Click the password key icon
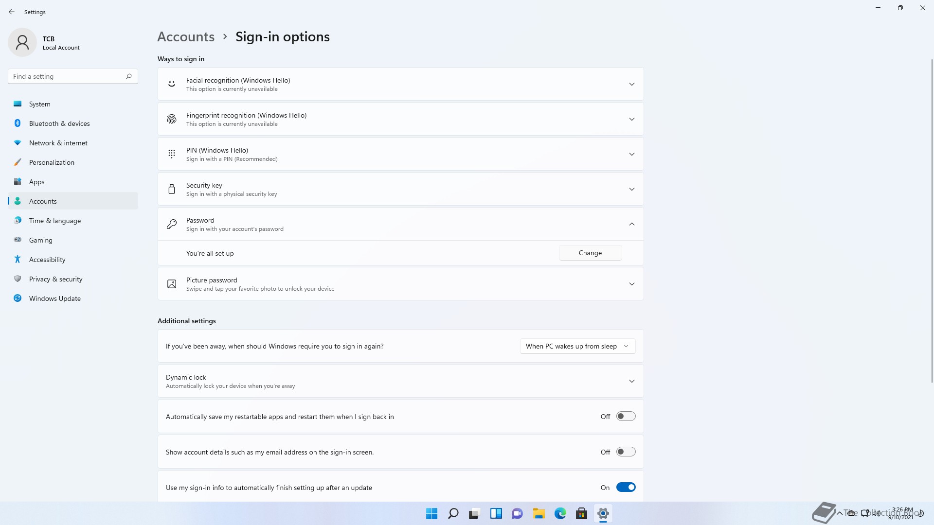This screenshot has width=934, height=525. click(172, 224)
